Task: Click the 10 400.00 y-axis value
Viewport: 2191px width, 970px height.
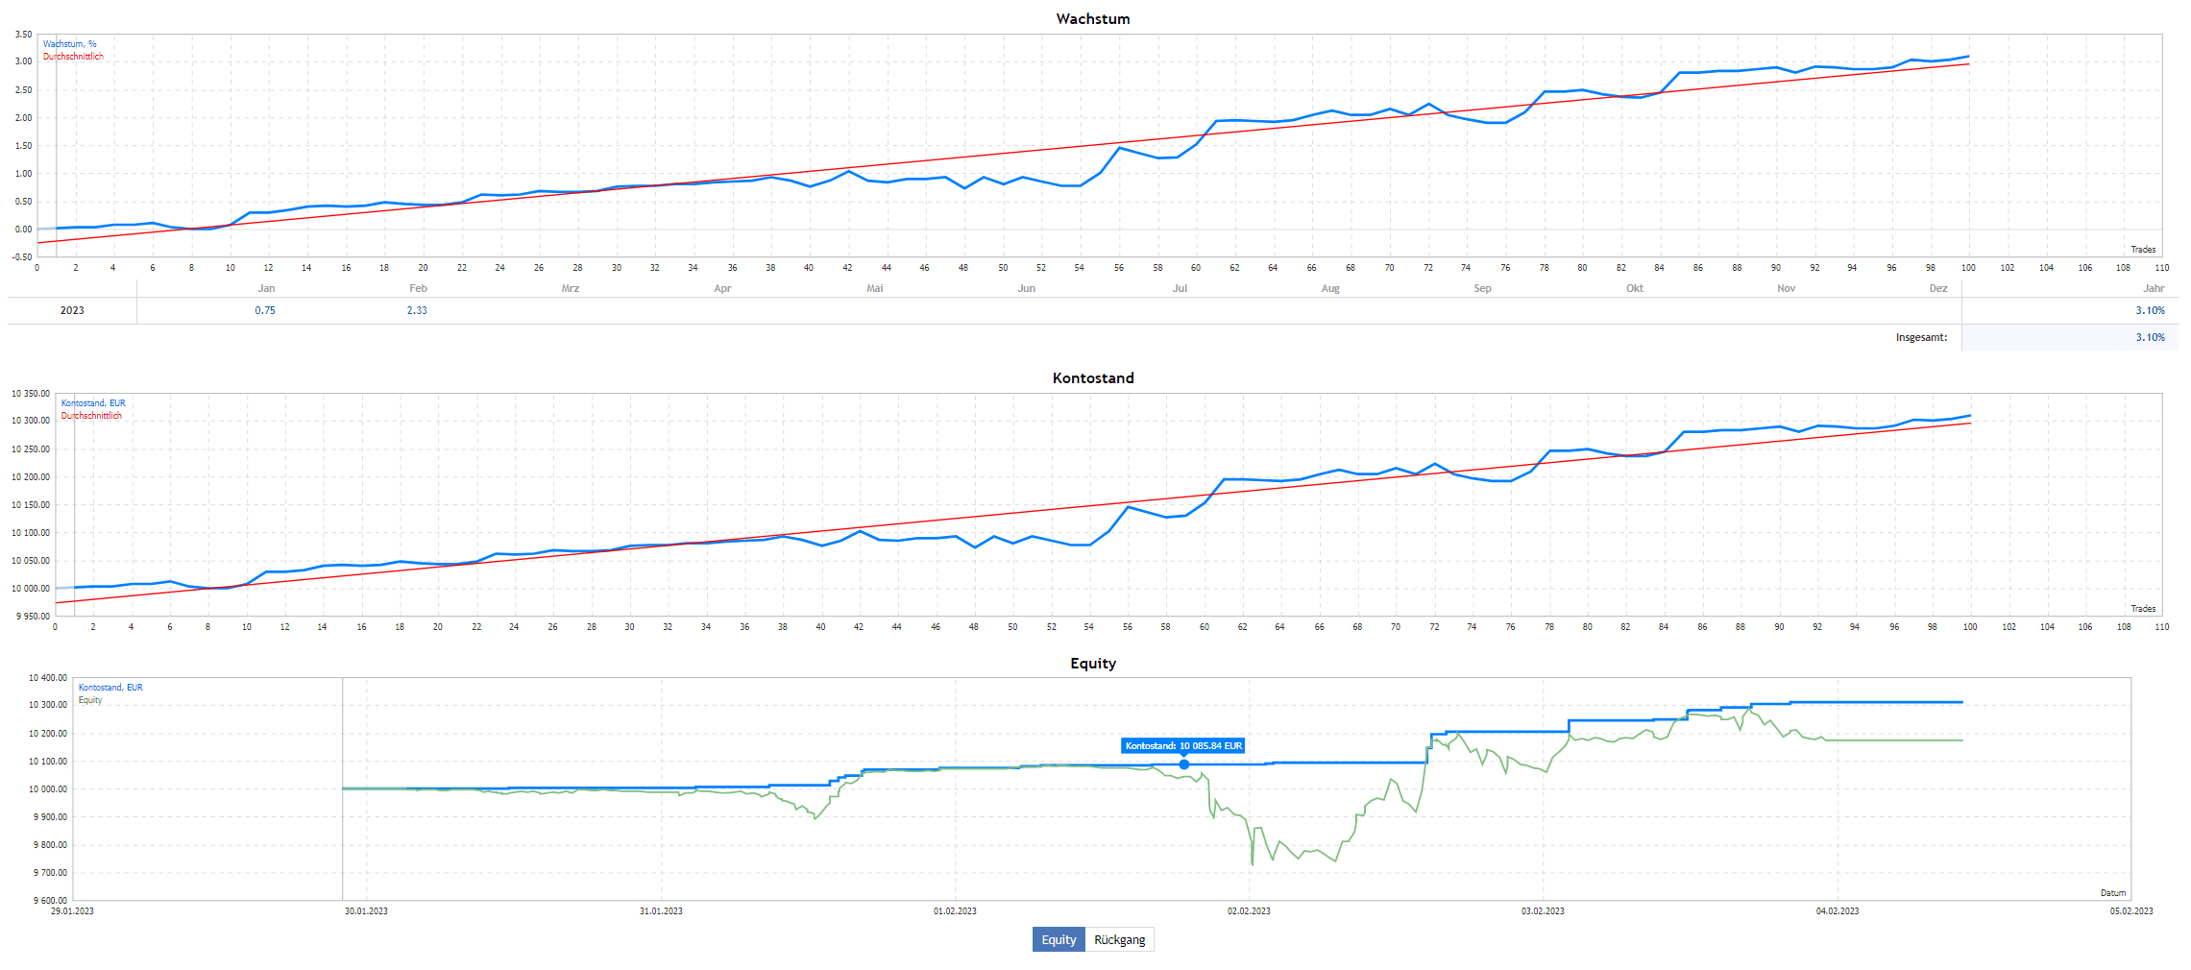Action: click(x=48, y=678)
